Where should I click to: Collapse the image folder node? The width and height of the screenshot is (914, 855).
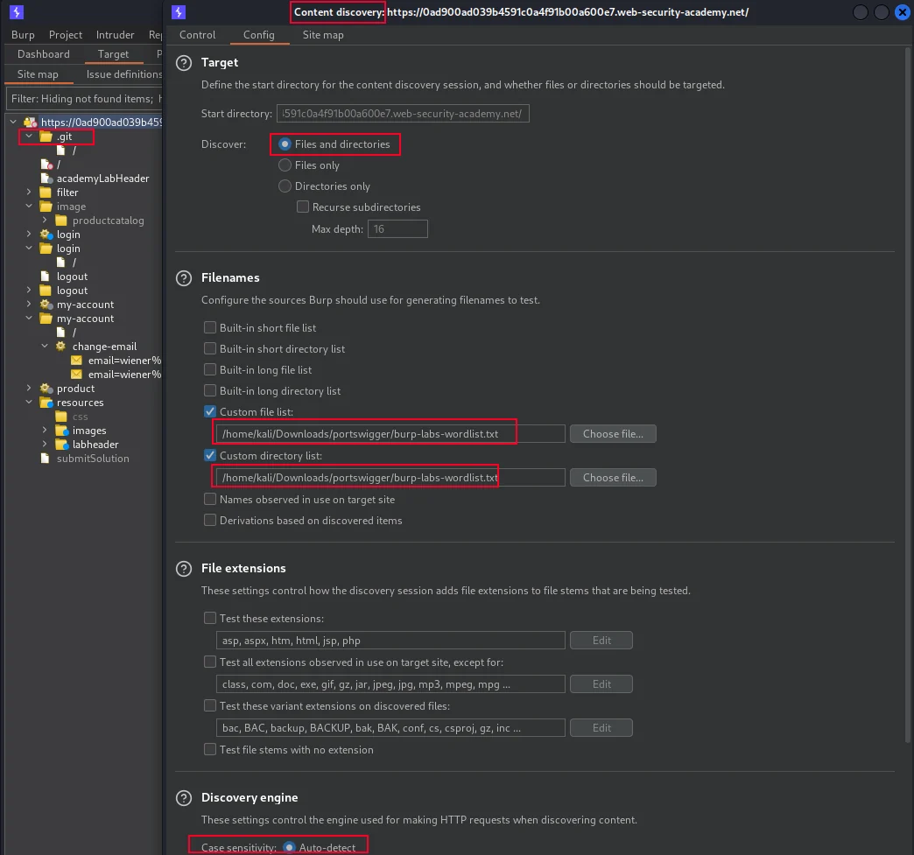click(29, 206)
